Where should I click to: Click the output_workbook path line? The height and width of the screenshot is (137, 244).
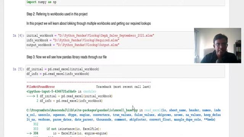(73, 45)
